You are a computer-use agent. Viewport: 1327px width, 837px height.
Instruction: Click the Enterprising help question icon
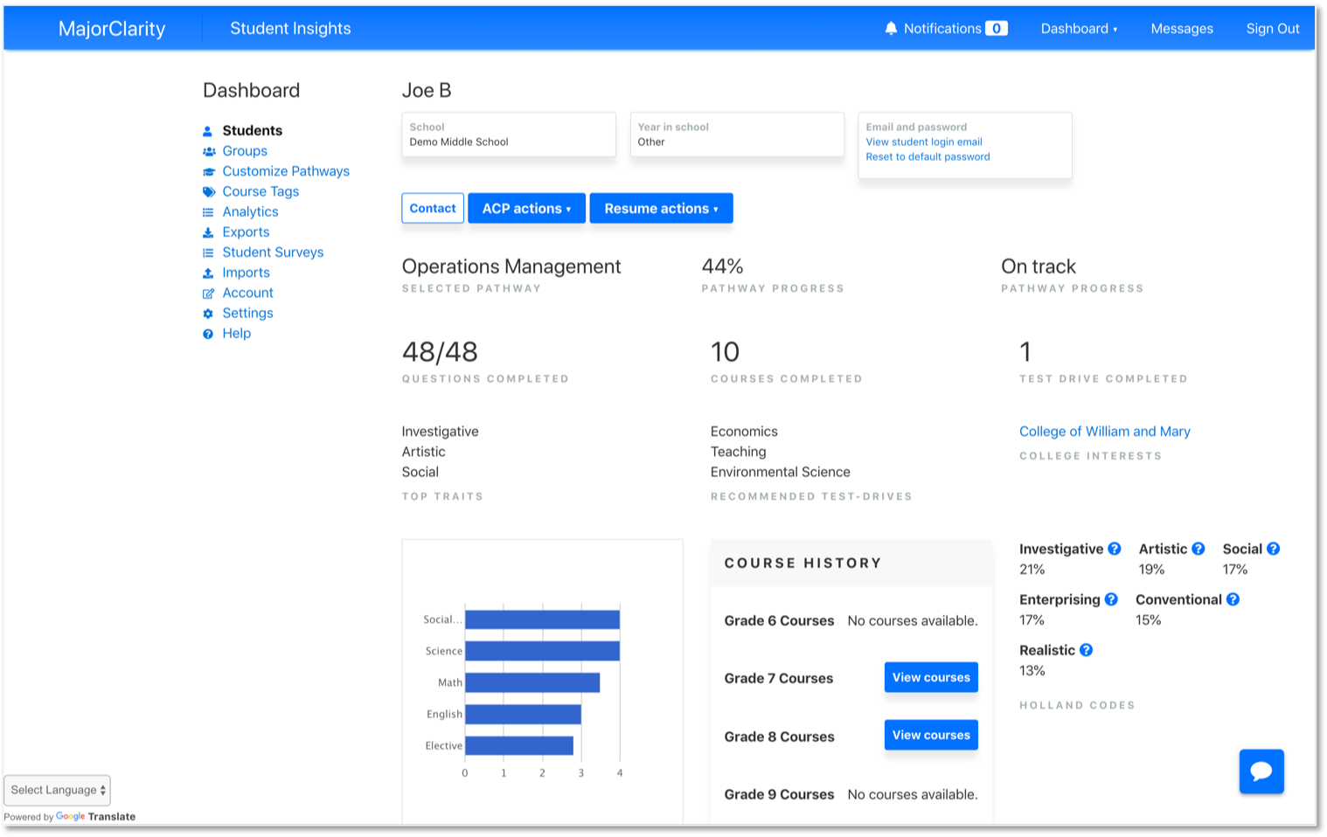click(x=1111, y=599)
